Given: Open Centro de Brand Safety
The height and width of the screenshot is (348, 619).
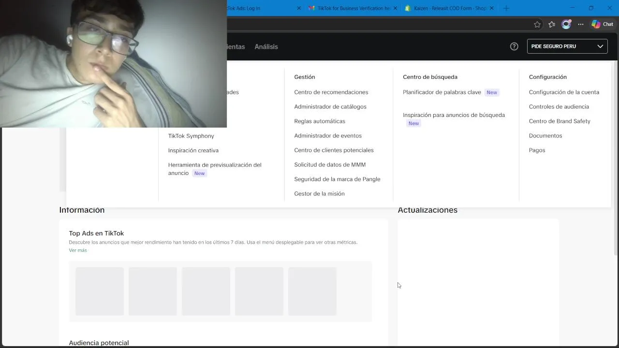Looking at the screenshot, I should (560, 121).
